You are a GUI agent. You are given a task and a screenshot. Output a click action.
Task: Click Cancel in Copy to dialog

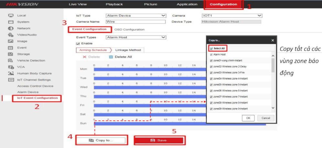266,118
